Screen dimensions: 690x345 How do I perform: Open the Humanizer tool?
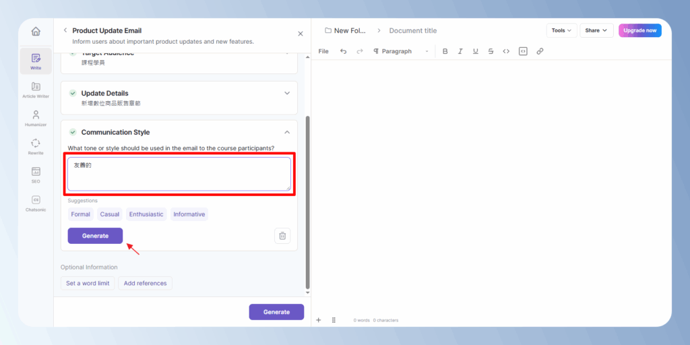coord(36,118)
